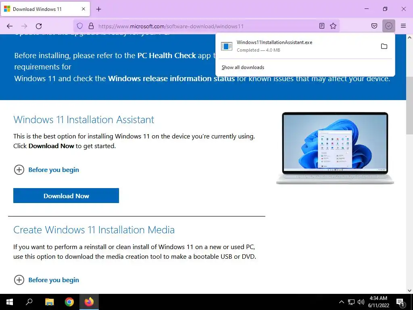This screenshot has height=310, width=413.
Task: Open a new browser tab
Action: 99,9
